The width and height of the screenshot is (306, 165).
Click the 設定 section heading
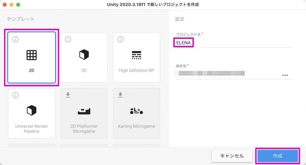pyautogui.click(x=180, y=19)
